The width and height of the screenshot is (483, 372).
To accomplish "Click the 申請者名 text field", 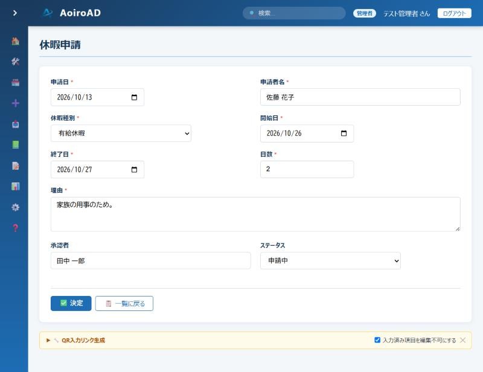I will tap(360, 97).
